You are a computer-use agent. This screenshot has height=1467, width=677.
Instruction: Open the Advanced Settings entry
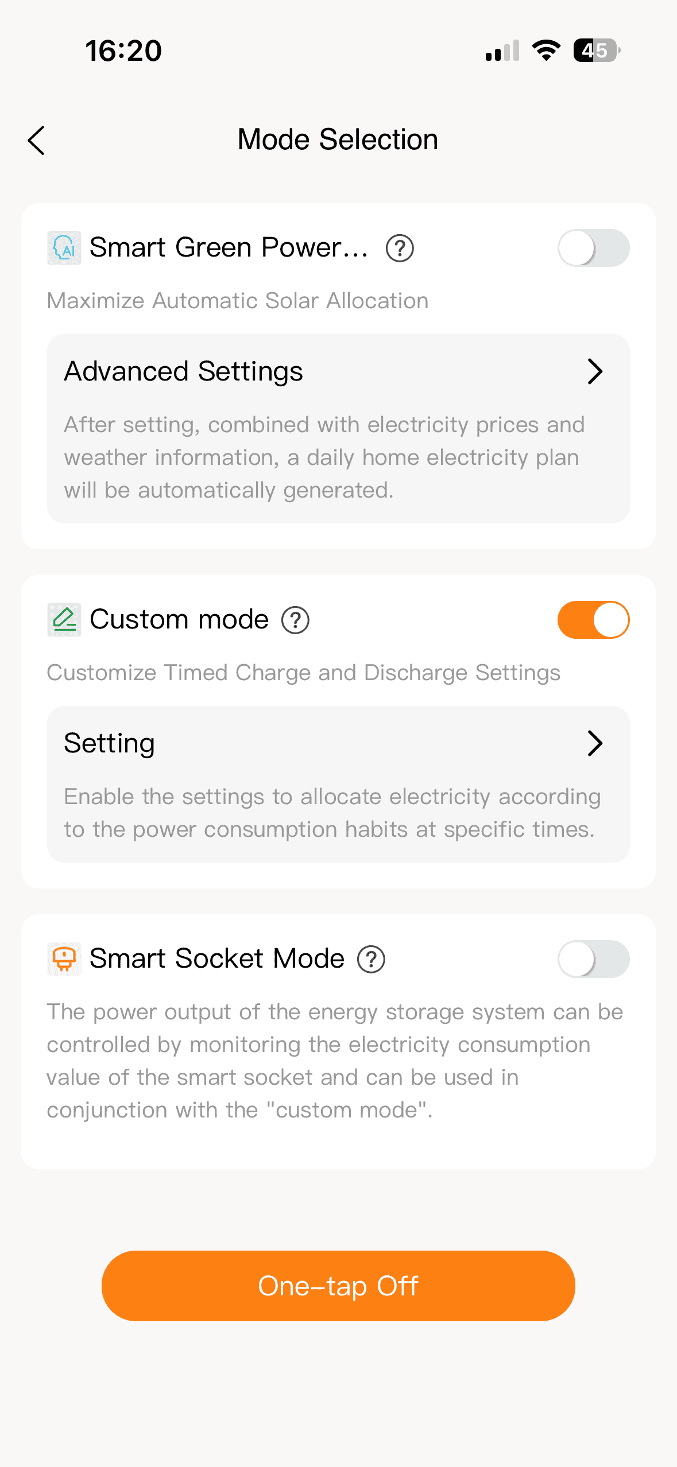click(184, 371)
